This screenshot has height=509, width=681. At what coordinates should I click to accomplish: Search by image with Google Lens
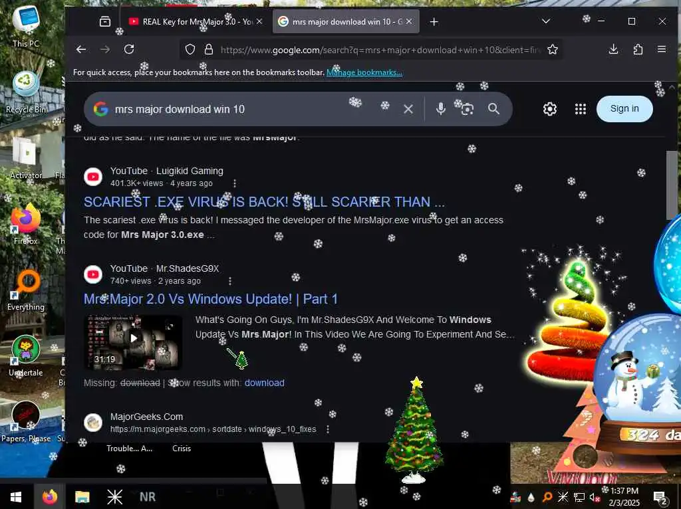[467, 109]
